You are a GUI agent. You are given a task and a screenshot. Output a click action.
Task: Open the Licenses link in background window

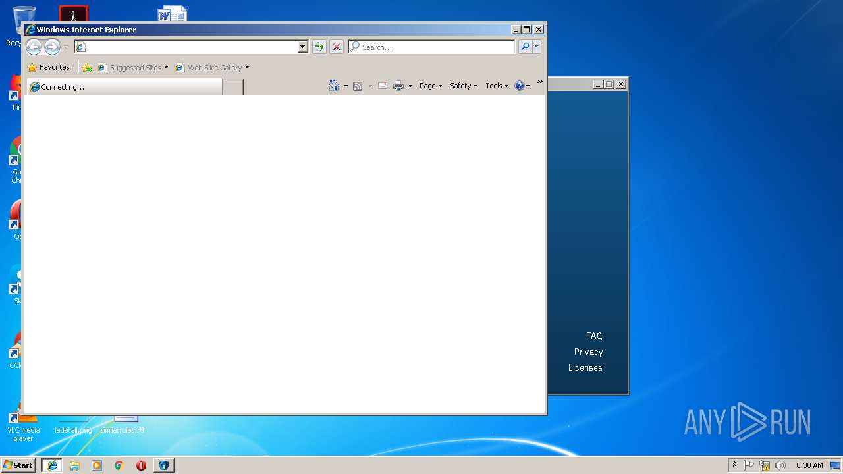coord(585,367)
